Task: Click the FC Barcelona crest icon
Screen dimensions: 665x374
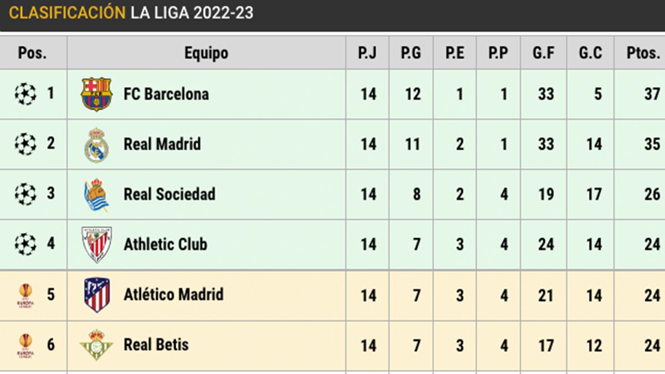Action: click(96, 94)
